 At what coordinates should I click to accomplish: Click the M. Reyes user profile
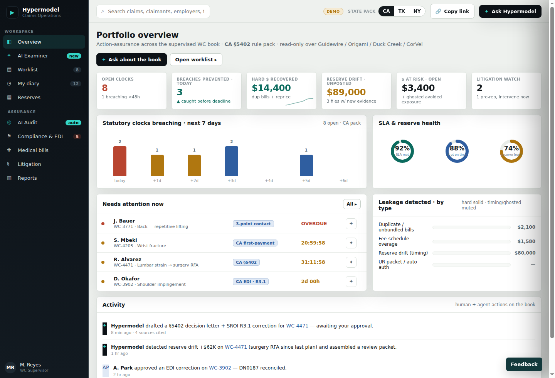(x=44, y=368)
